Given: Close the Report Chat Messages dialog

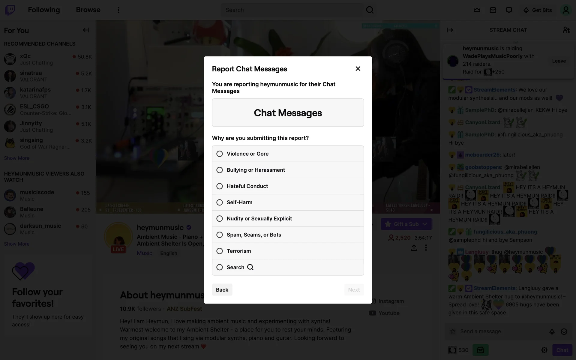Looking at the screenshot, I should pyautogui.click(x=358, y=69).
